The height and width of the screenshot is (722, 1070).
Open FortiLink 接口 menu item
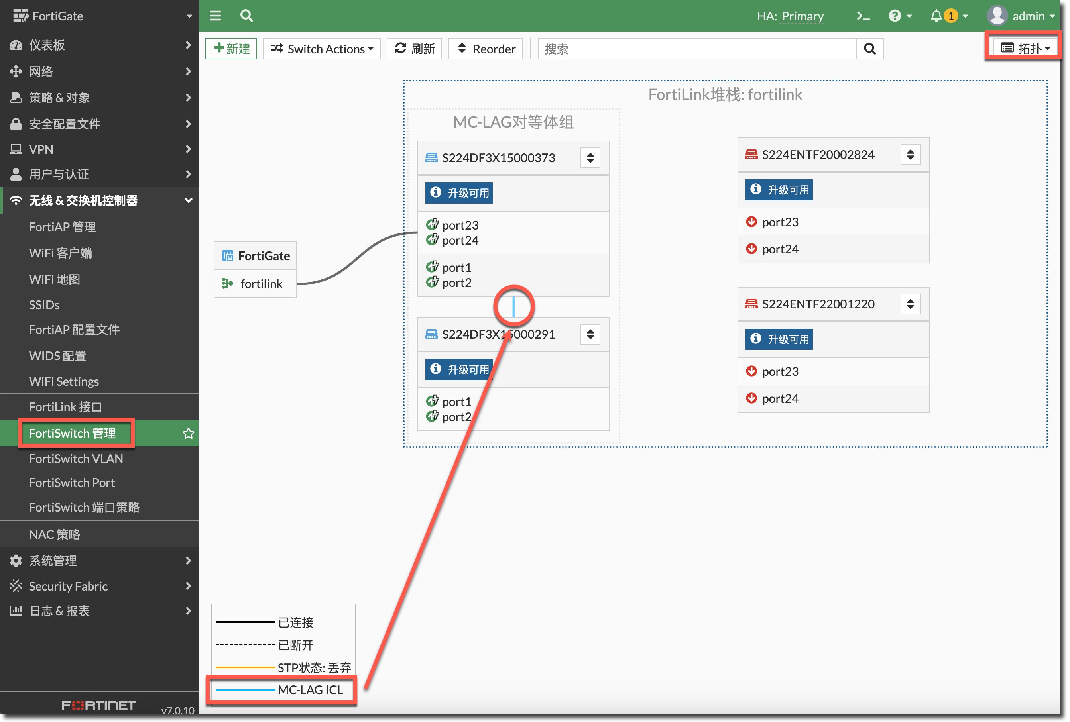pos(65,407)
